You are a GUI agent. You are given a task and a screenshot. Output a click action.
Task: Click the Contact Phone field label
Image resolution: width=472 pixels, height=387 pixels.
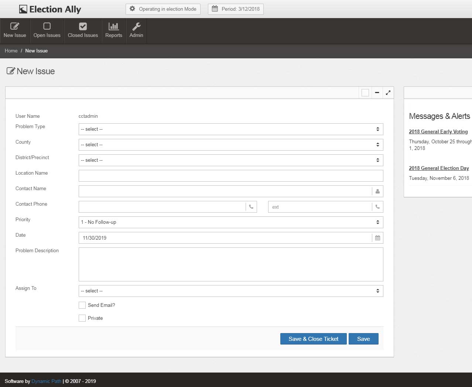tap(31, 204)
